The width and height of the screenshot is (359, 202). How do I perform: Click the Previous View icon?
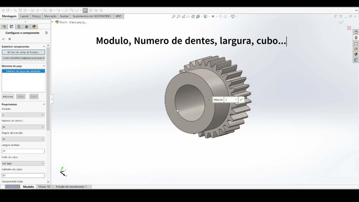coord(183,17)
